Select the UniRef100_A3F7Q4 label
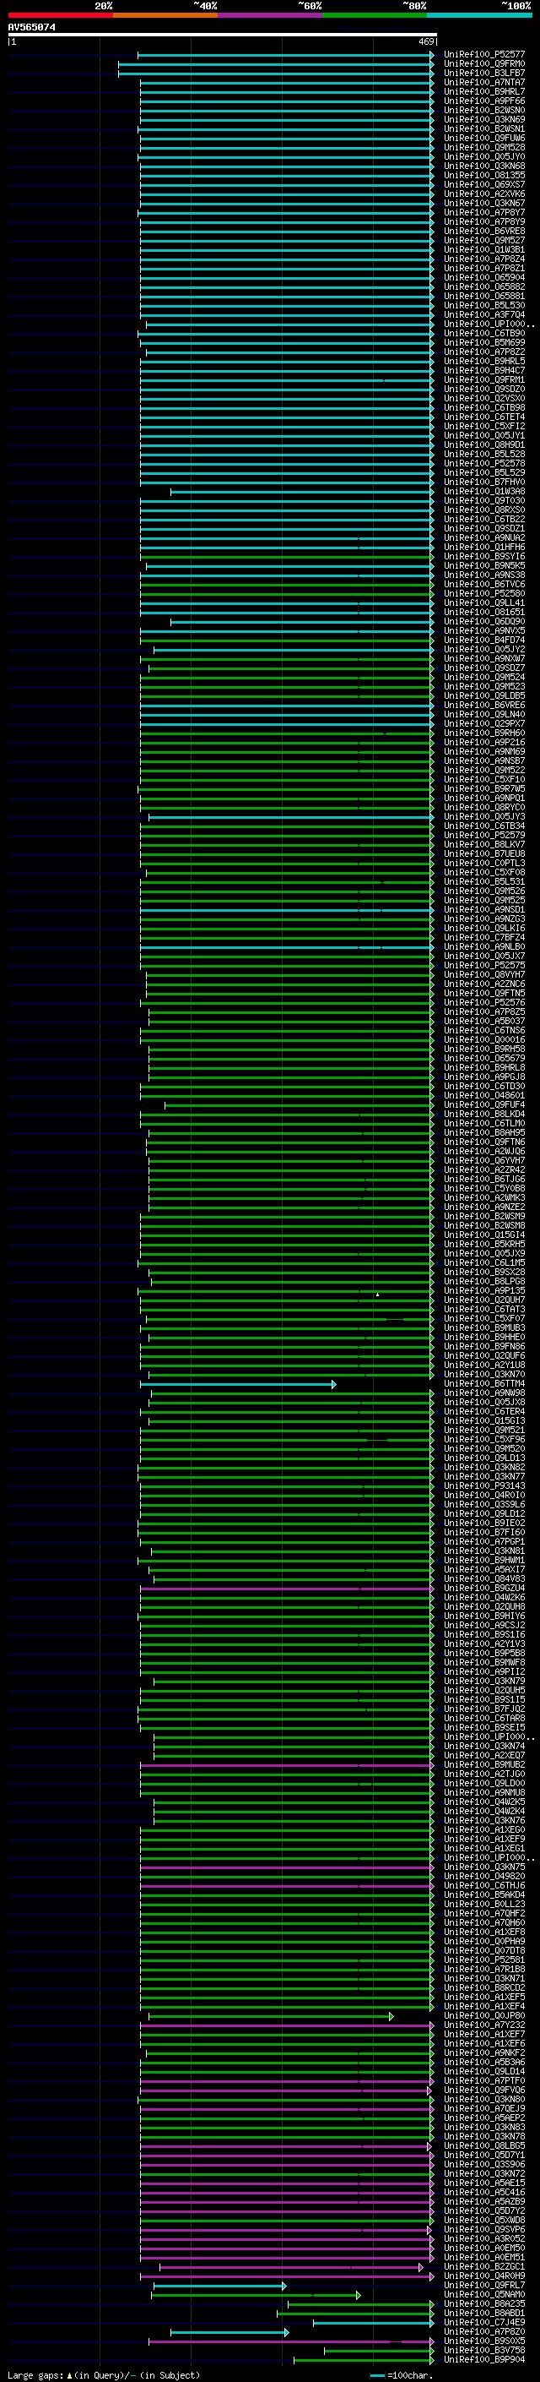 (x=484, y=314)
